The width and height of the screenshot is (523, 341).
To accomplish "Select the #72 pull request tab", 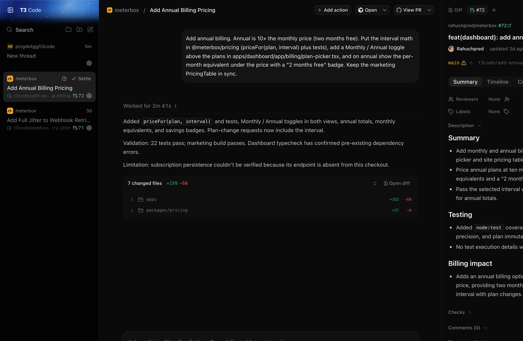I will pyautogui.click(x=477, y=10).
